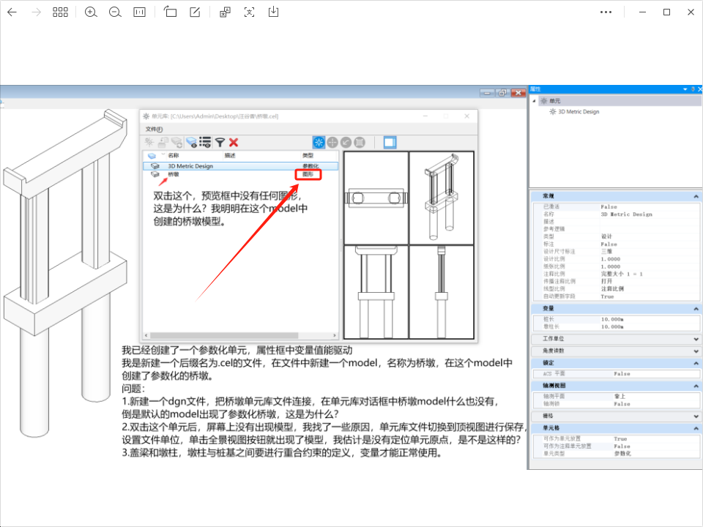The image size is (703, 527).
Task: Click the save image download icon
Action: pyautogui.click(x=273, y=12)
